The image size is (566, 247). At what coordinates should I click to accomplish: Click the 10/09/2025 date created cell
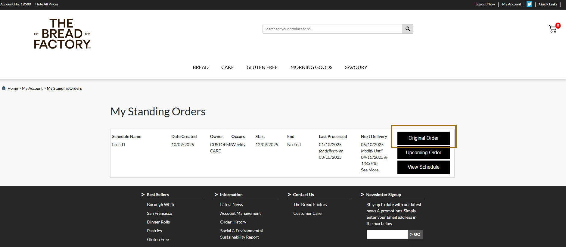point(183,145)
